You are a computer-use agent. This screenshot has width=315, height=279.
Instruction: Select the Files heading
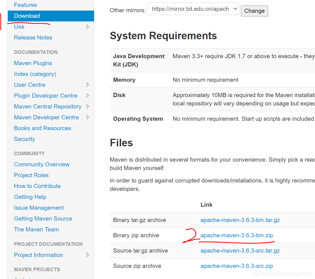pyautogui.click(x=121, y=143)
